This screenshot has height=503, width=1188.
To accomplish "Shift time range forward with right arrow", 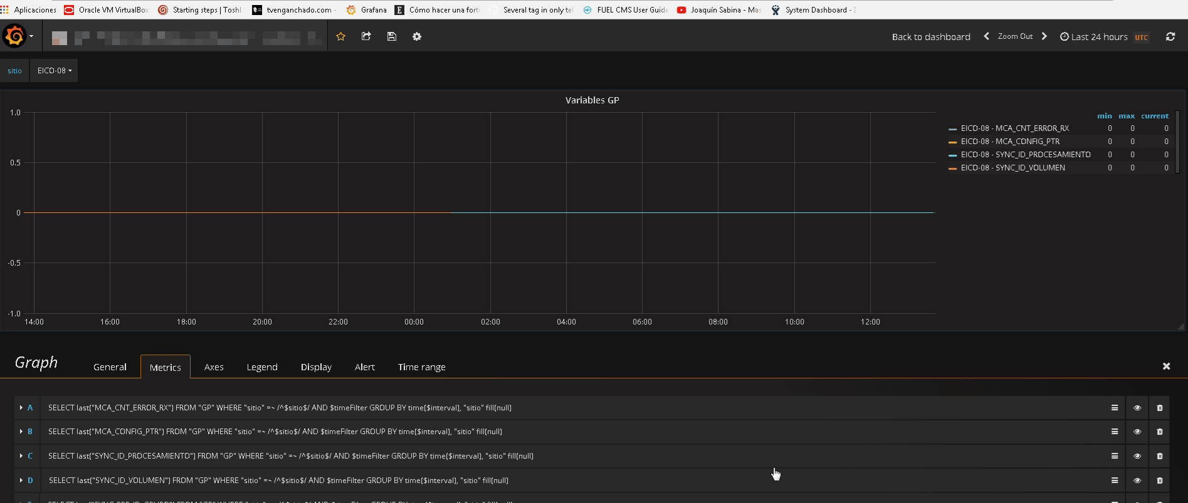I will click(x=1044, y=36).
